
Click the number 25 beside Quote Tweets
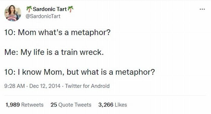pyautogui.click(x=54, y=105)
